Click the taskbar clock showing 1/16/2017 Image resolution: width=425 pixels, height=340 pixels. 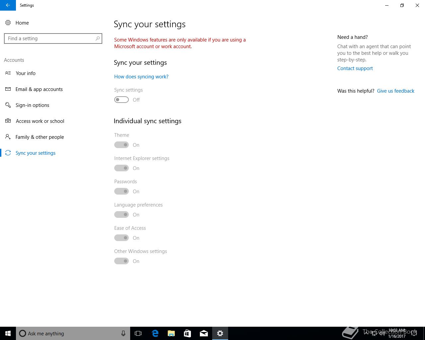click(397, 333)
